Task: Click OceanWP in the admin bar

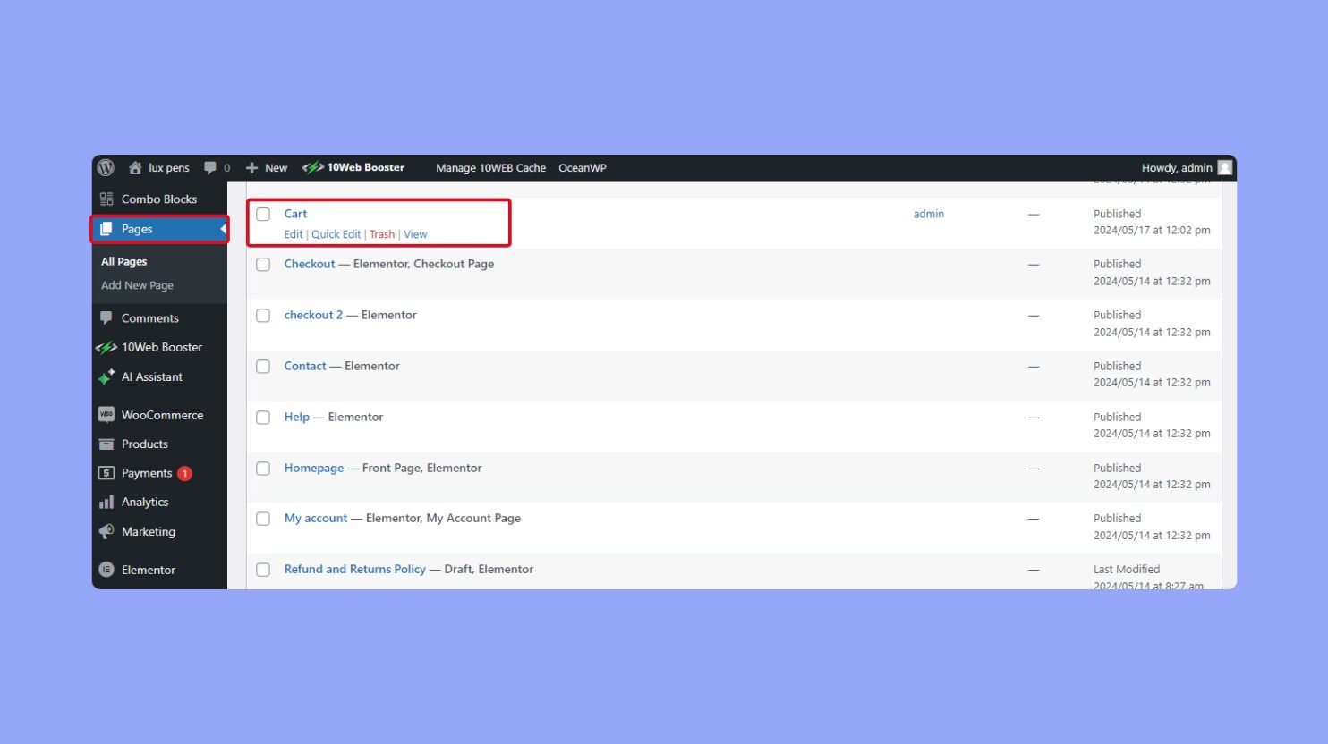Action: coord(583,167)
